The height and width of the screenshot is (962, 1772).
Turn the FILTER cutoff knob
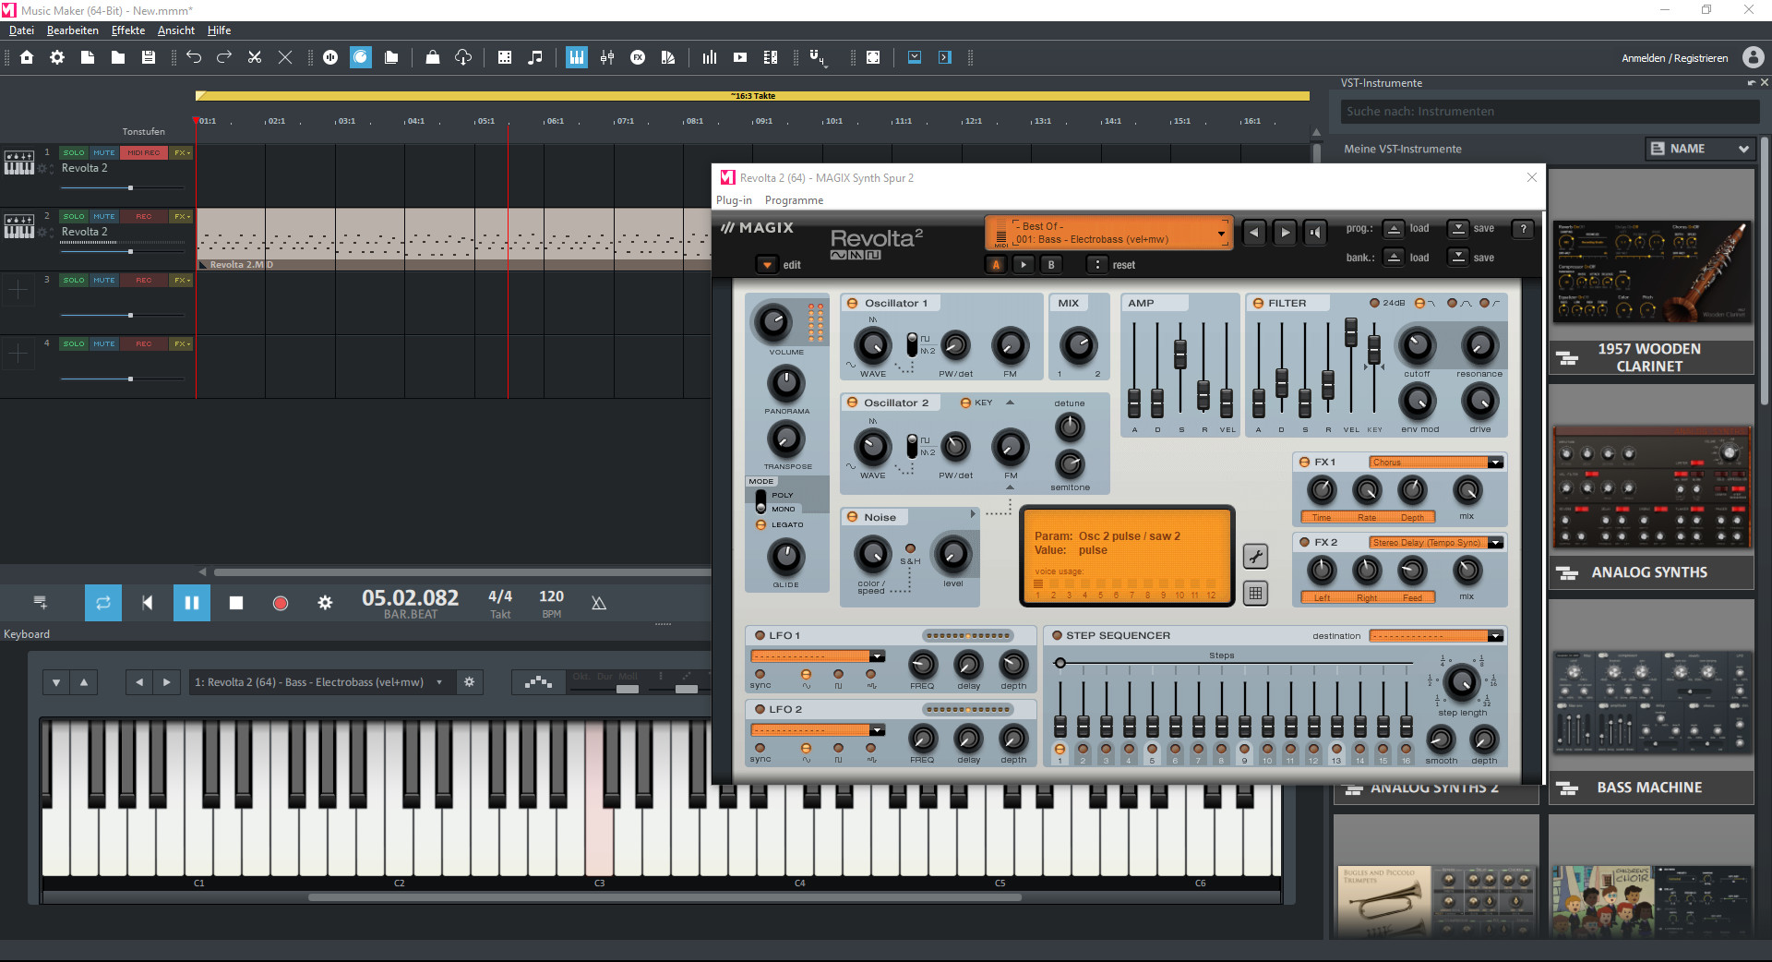1417,346
